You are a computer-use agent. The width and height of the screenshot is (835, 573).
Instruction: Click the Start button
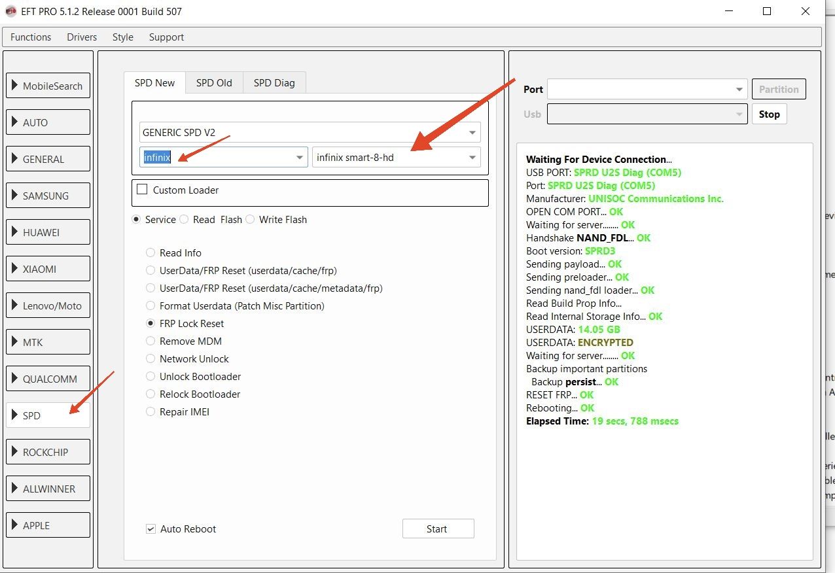[438, 529]
